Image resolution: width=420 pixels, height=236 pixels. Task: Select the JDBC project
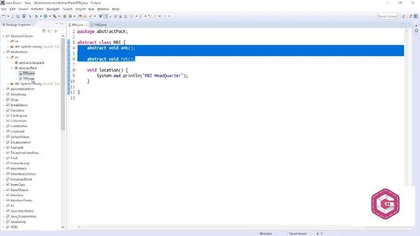[x=14, y=227]
